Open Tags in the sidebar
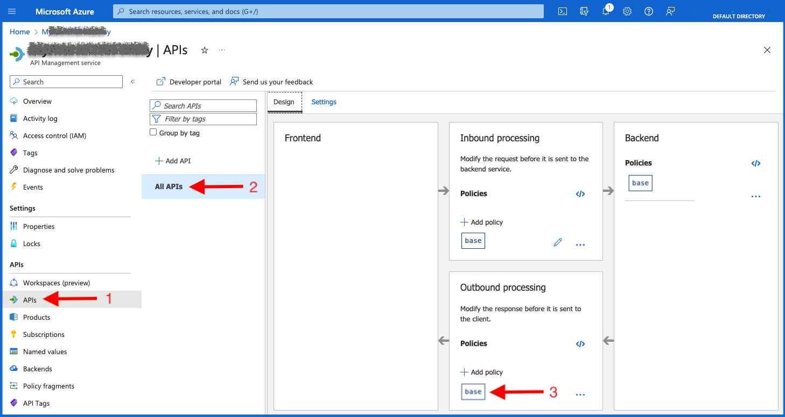Image resolution: width=785 pixels, height=417 pixels. (30, 153)
